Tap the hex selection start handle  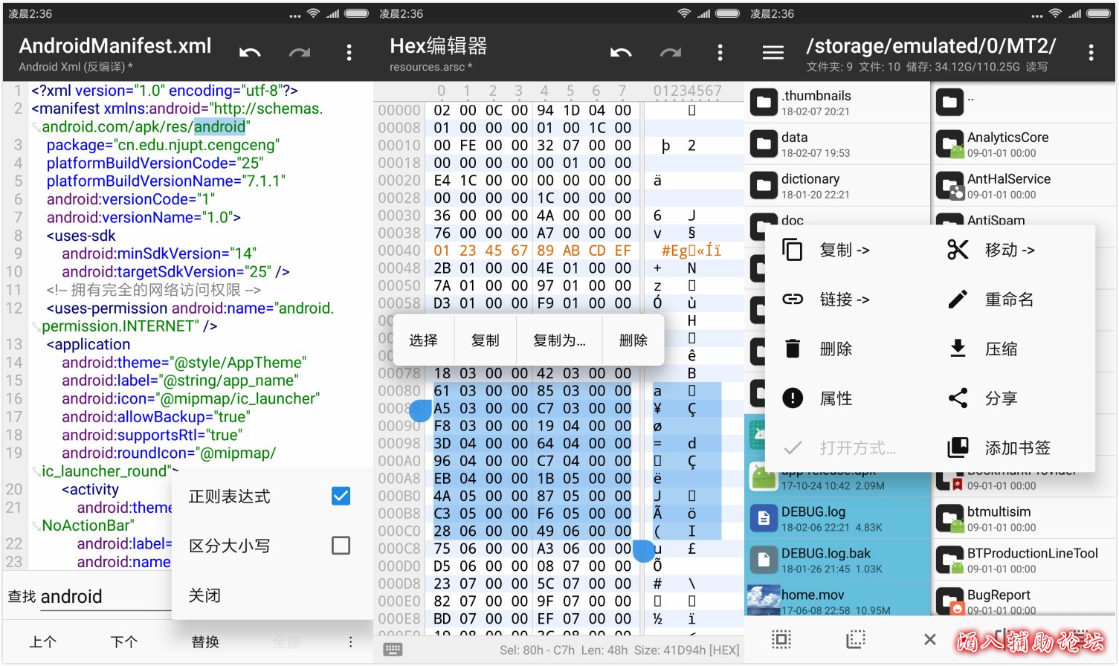pyautogui.click(x=420, y=411)
